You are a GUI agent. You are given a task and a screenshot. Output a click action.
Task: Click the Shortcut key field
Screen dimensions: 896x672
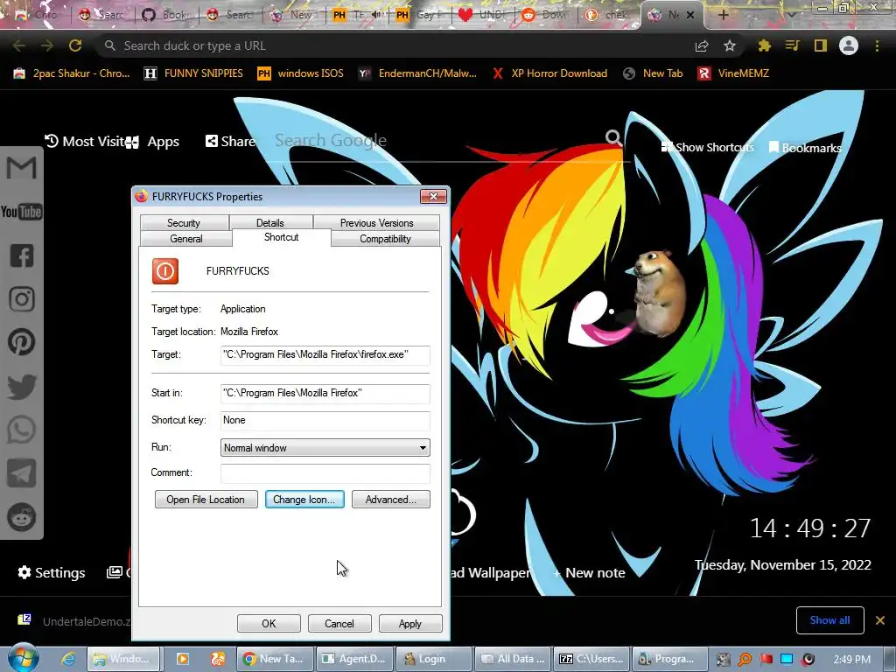click(325, 421)
